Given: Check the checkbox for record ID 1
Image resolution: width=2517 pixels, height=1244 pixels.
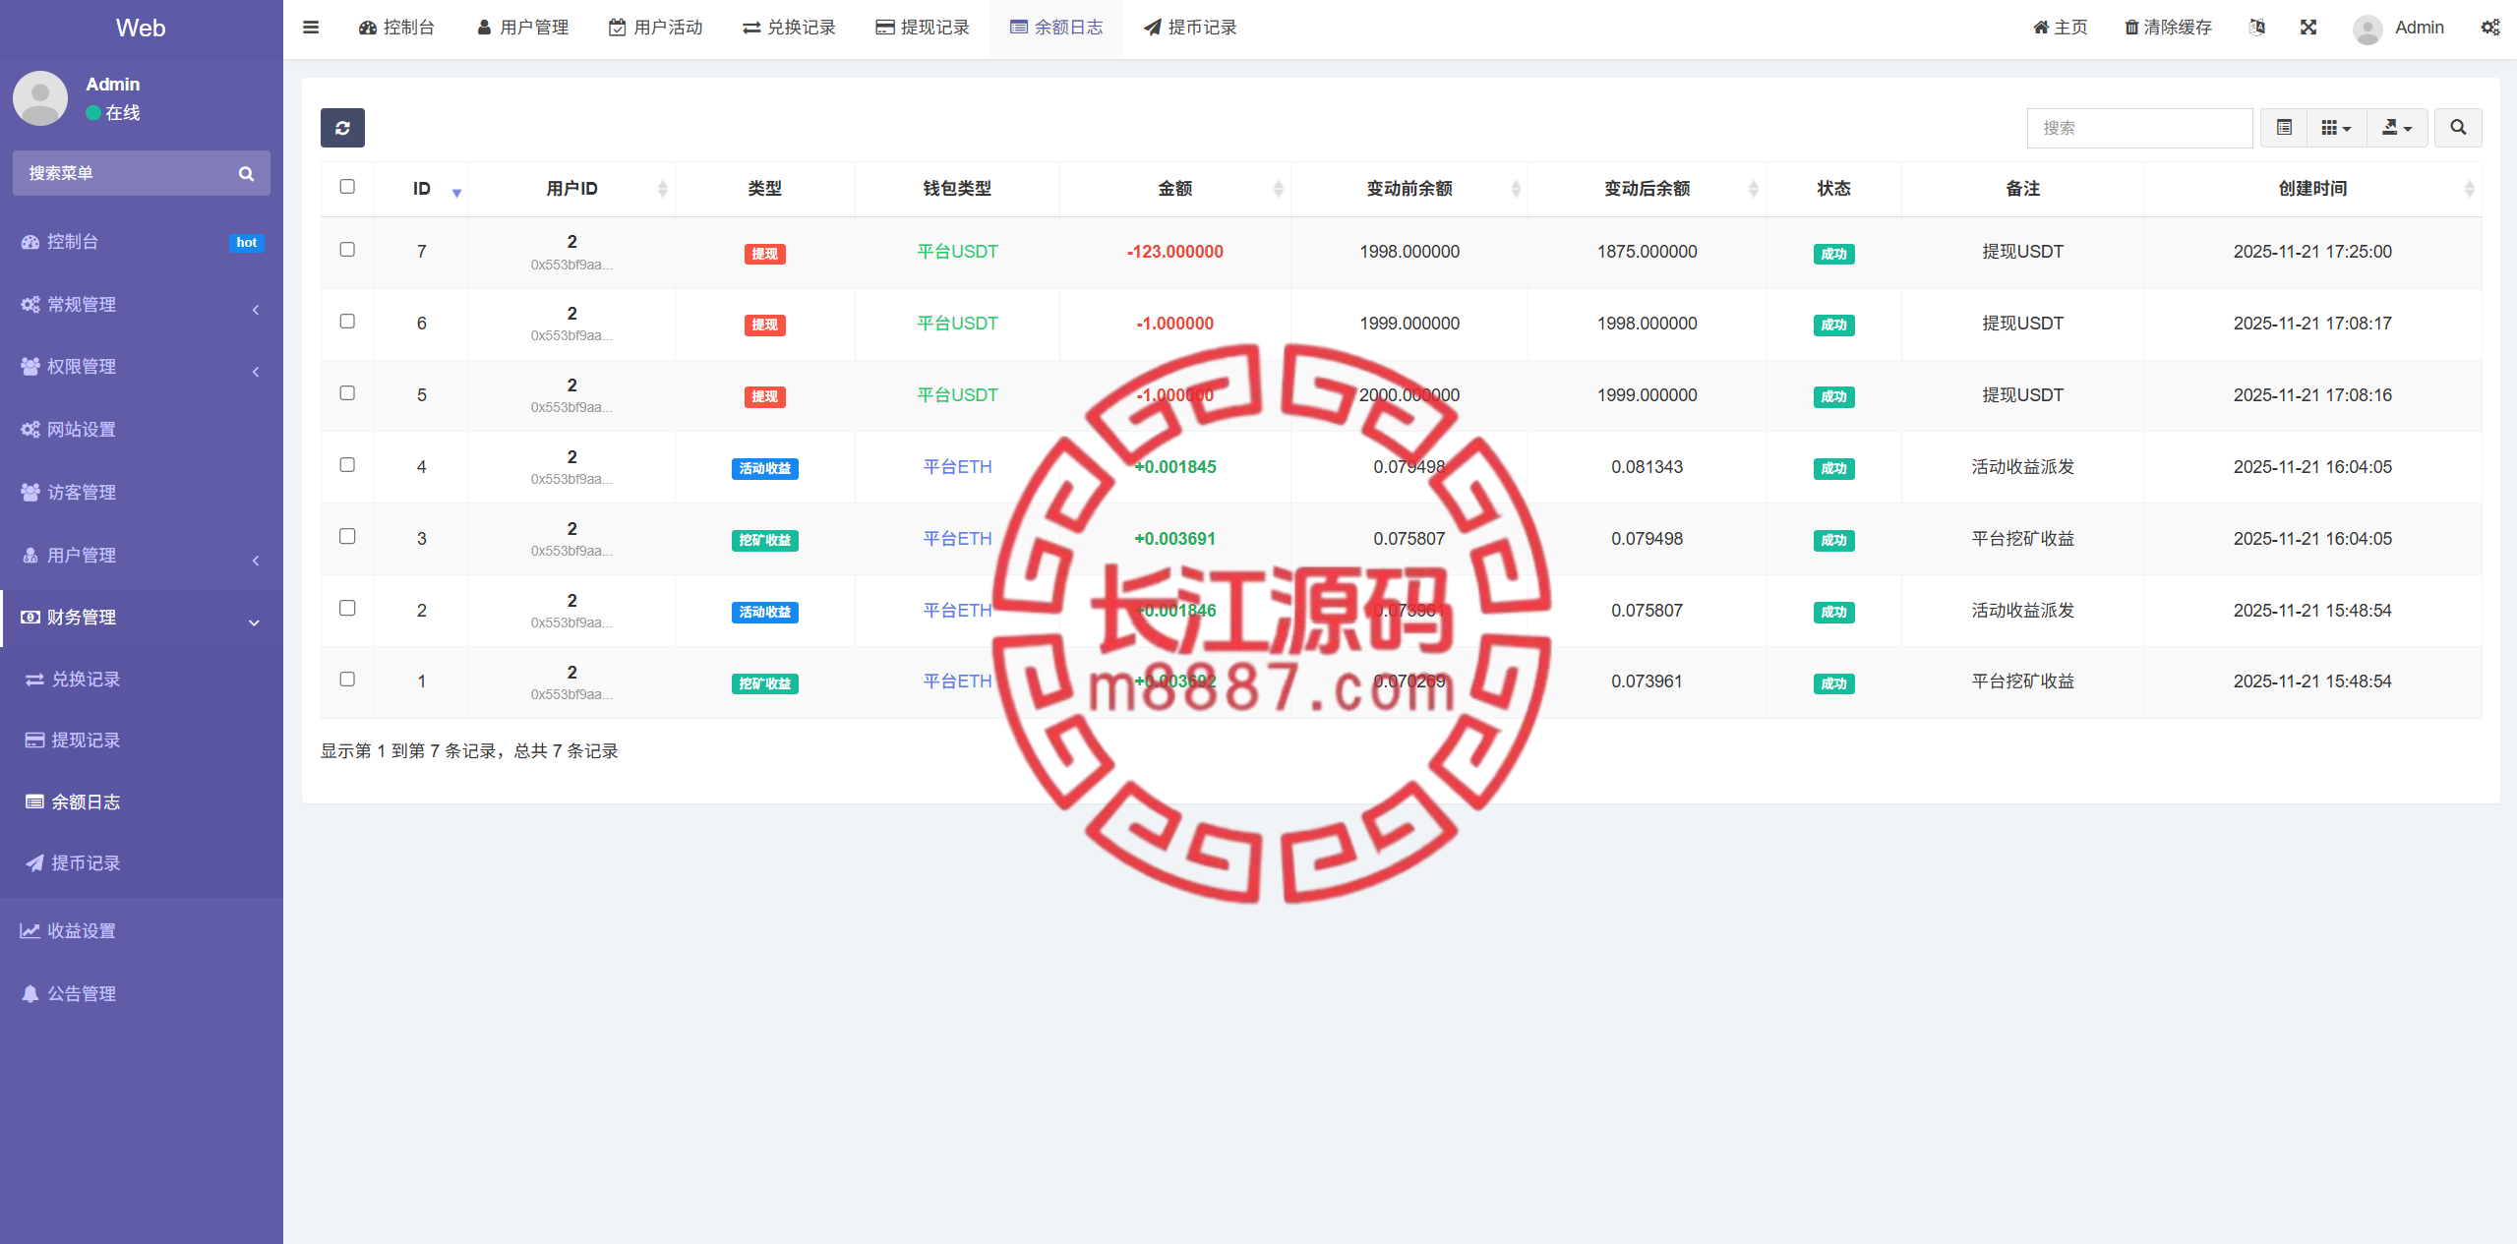Looking at the screenshot, I should tap(347, 680).
